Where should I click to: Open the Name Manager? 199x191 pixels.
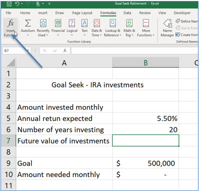coord(167,27)
